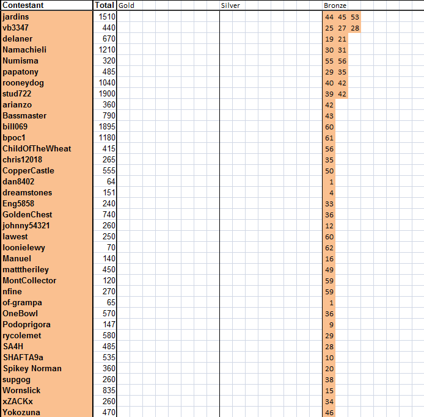Select the SA4H contestant cell
Image resolution: width=424 pixels, height=417 pixels.
click(47, 346)
